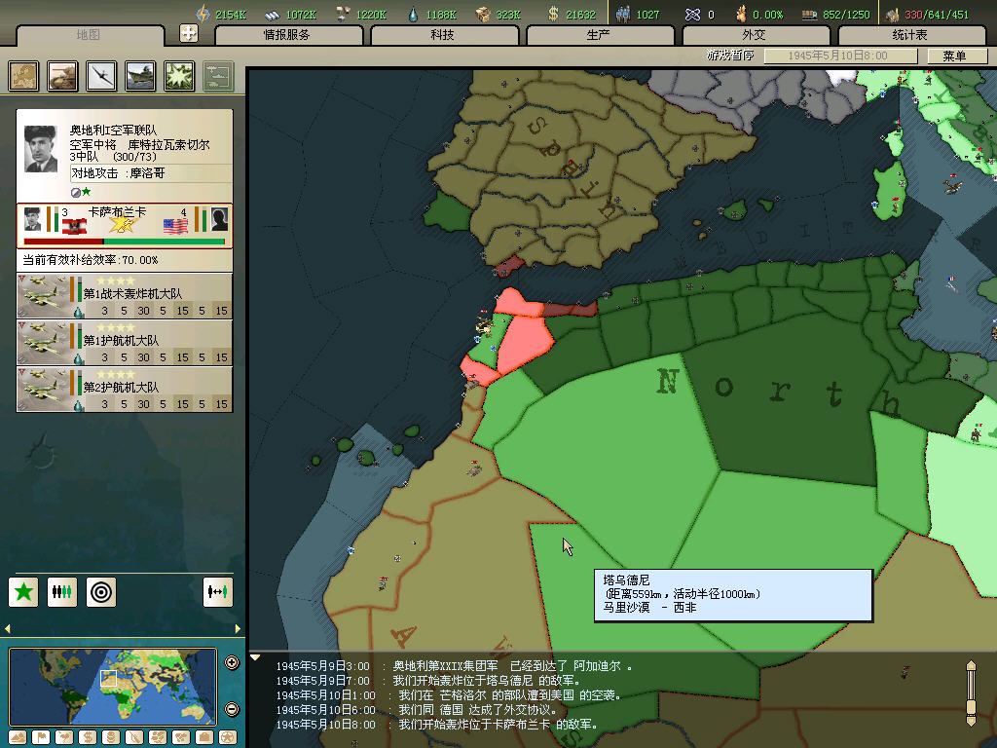997x748 pixels.
Task: Click the split unit arrows icon
Action: tap(218, 592)
